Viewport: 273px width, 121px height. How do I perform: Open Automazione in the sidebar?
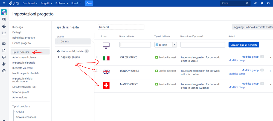coord(20,97)
